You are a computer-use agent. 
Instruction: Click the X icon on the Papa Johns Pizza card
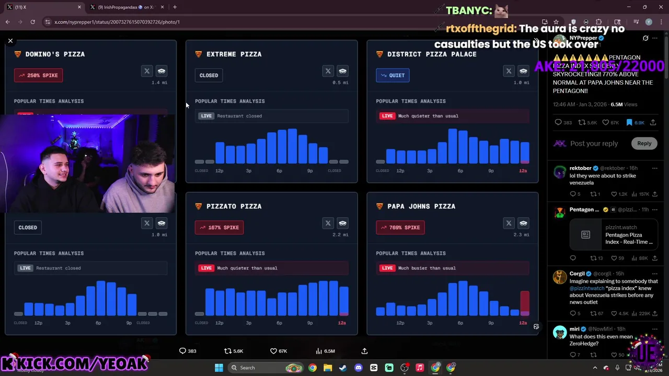pos(509,223)
